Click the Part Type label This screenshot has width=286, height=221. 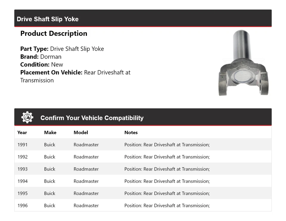coord(34,49)
